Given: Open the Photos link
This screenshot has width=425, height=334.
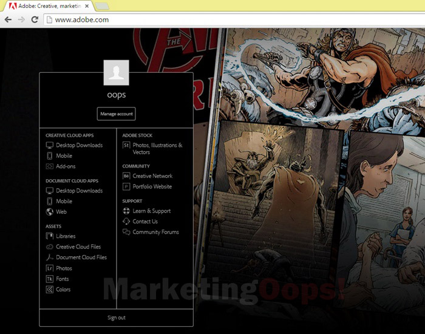Looking at the screenshot, I should (x=64, y=268).
